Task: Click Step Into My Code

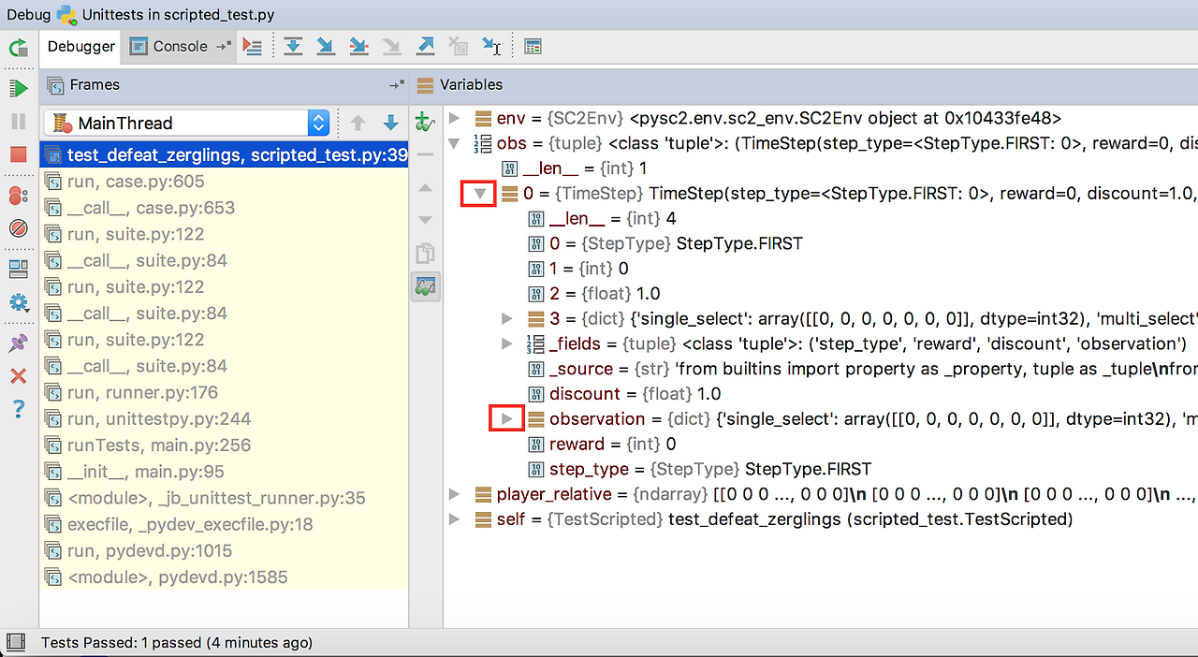Action: [358, 47]
